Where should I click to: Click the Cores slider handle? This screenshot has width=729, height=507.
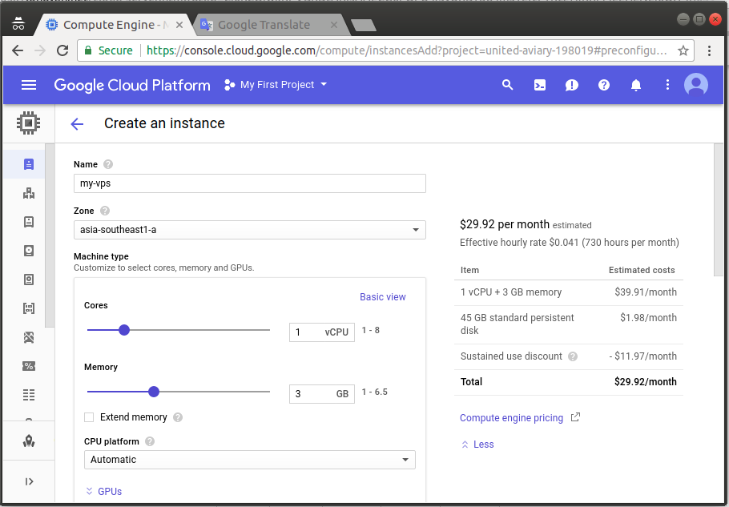124,330
